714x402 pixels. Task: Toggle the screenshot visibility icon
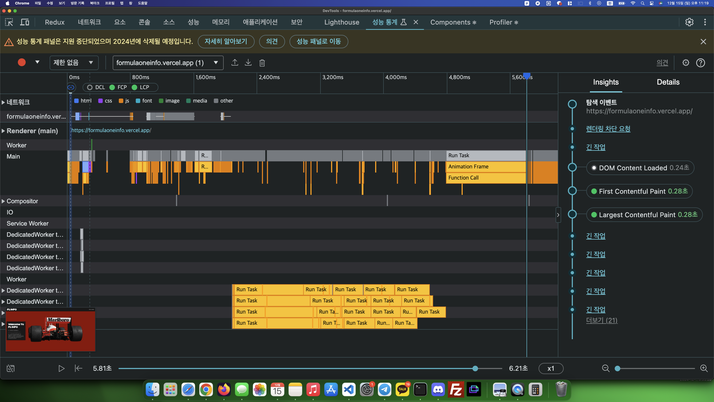click(11, 368)
